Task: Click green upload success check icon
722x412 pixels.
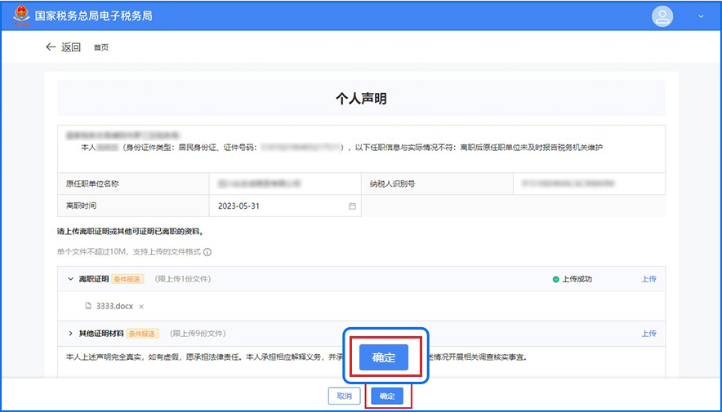Action: coord(555,279)
